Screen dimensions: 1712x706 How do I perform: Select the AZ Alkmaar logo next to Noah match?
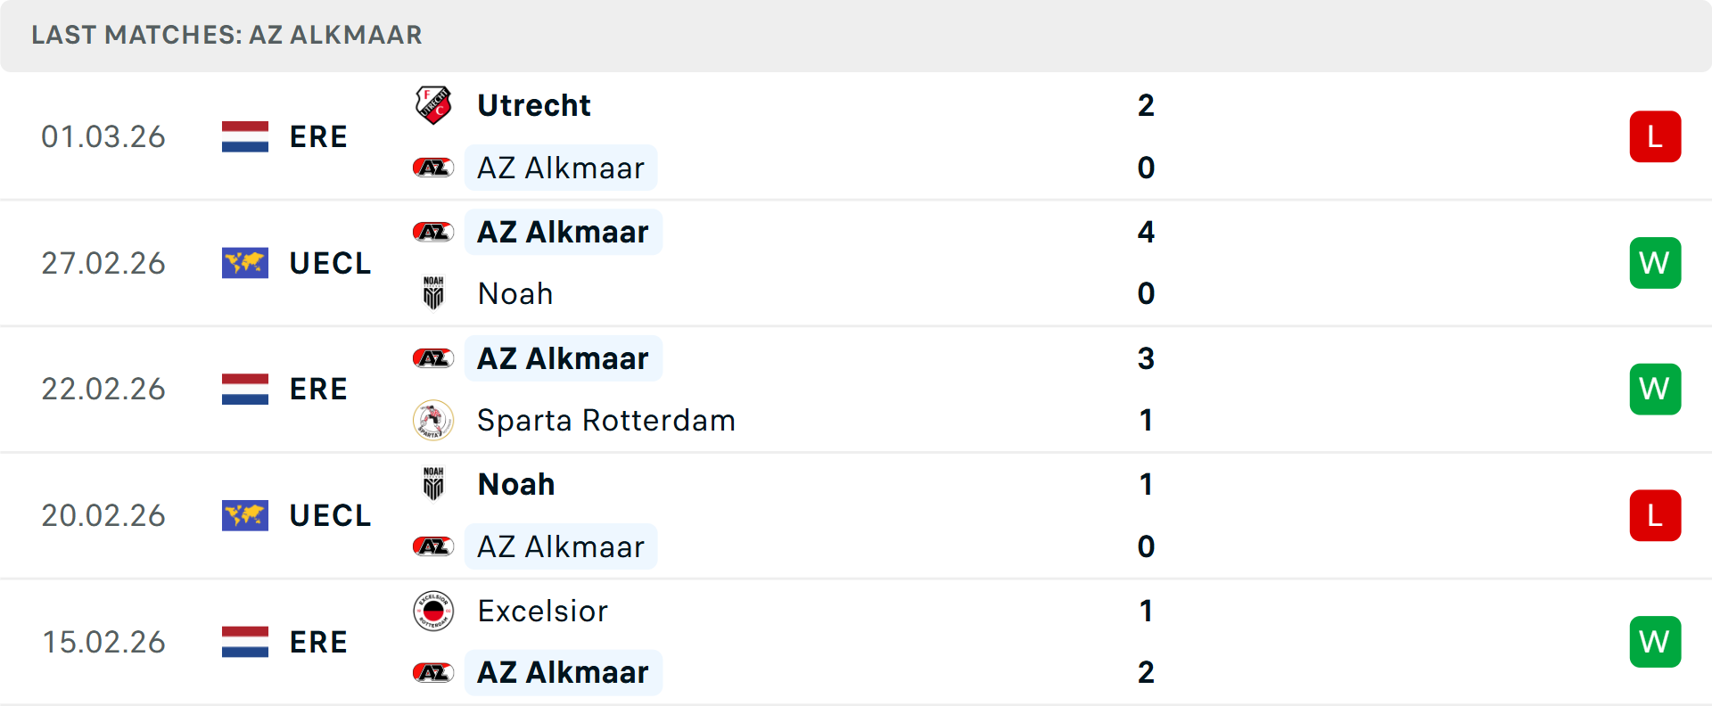tap(434, 231)
